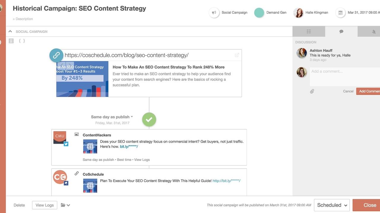Click Best time in ContentHackers message
380x213 pixels.
pos(124,160)
